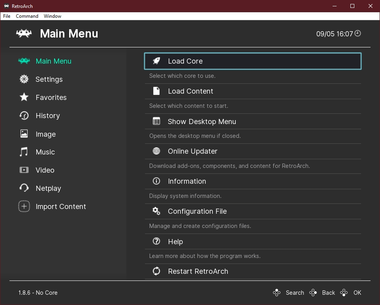Open the Settings gear in sidebar

[x=24, y=79]
